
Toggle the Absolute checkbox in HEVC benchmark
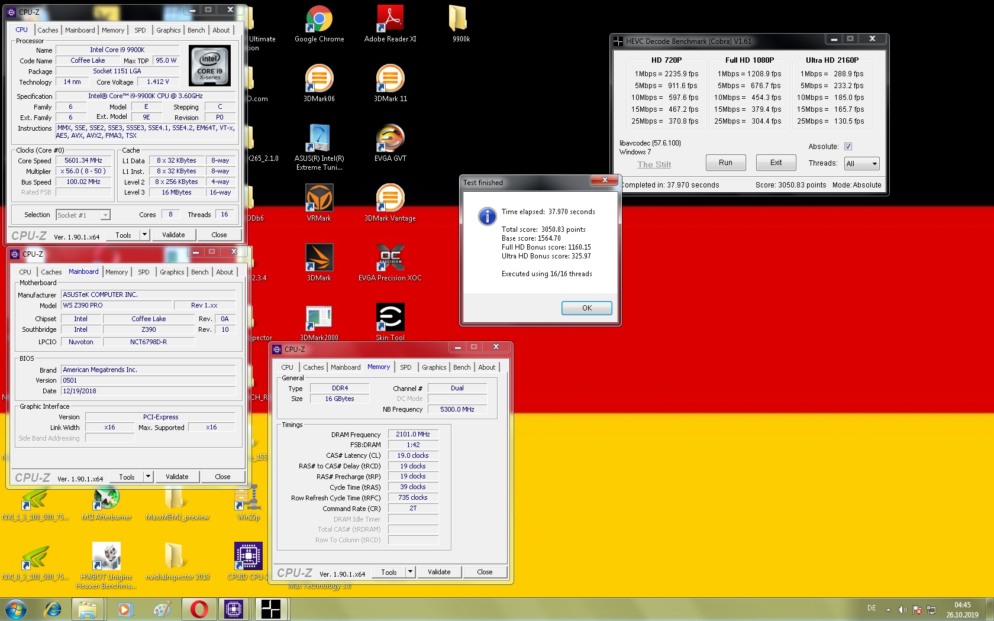tap(848, 147)
